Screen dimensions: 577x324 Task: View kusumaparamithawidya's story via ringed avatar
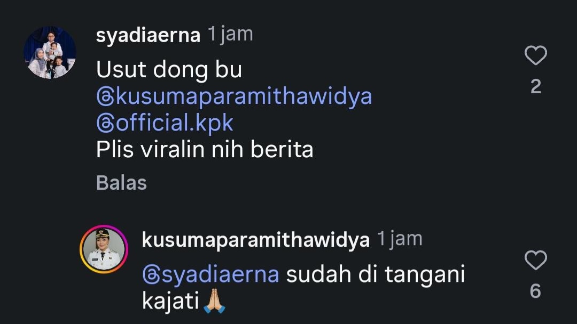(x=104, y=249)
